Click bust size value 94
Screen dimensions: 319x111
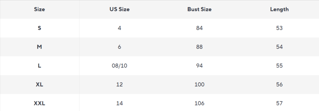click(199, 66)
